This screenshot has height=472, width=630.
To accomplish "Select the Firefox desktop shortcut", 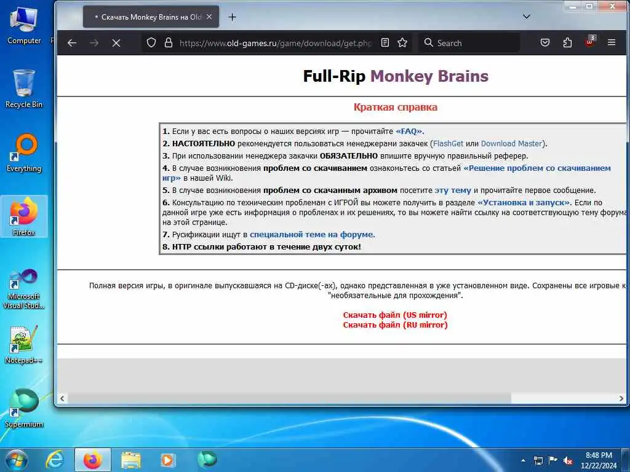I will 24,216.
